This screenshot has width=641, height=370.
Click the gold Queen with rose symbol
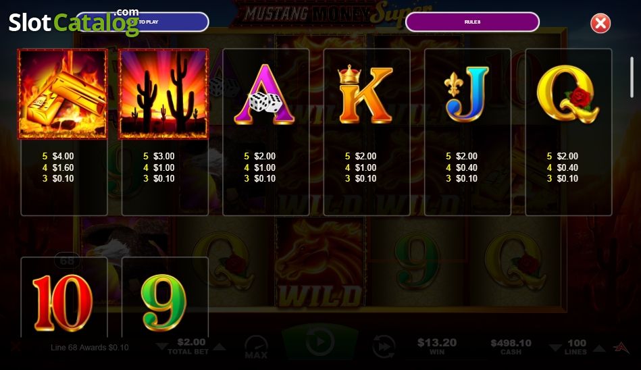(567, 94)
